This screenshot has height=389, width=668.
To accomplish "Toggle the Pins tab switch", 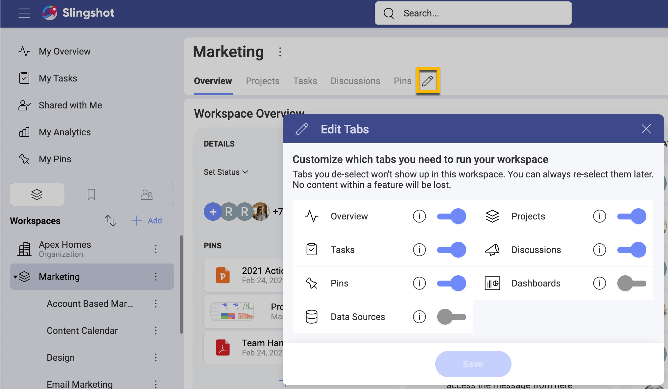I will coord(452,283).
